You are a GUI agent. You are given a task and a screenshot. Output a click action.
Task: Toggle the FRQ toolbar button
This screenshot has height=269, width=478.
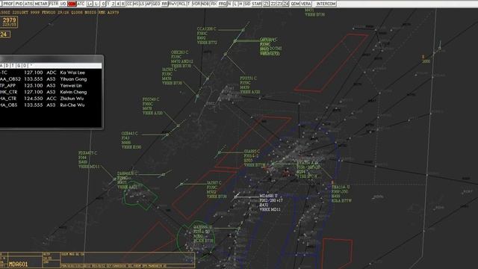[x=223, y=4]
